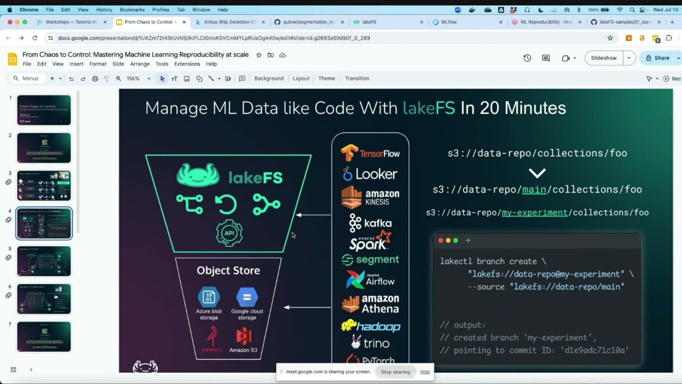Open the Wi-Fi menu bar icon
Viewport: 682px width, 384px height.
(620, 10)
